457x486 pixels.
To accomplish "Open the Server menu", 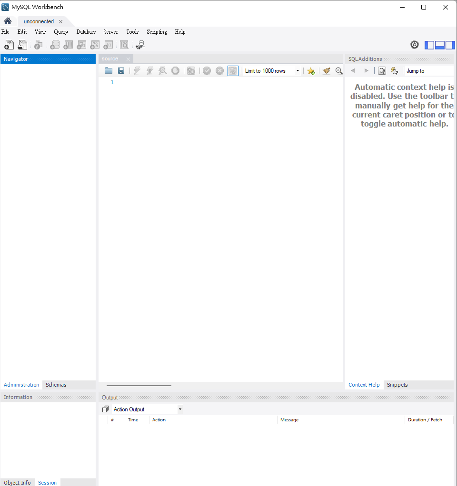I will click(110, 31).
